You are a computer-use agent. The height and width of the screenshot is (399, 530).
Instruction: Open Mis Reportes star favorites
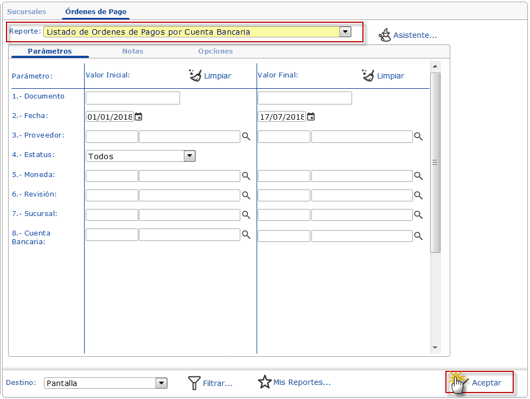(265, 382)
